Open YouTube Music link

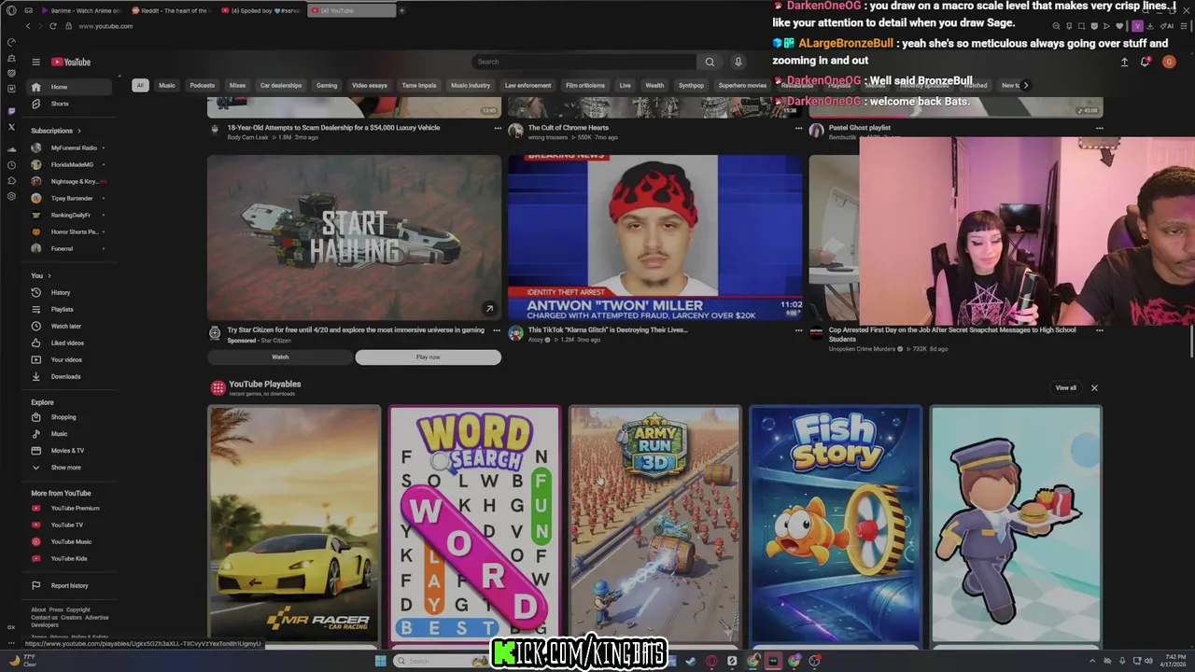[x=70, y=542]
